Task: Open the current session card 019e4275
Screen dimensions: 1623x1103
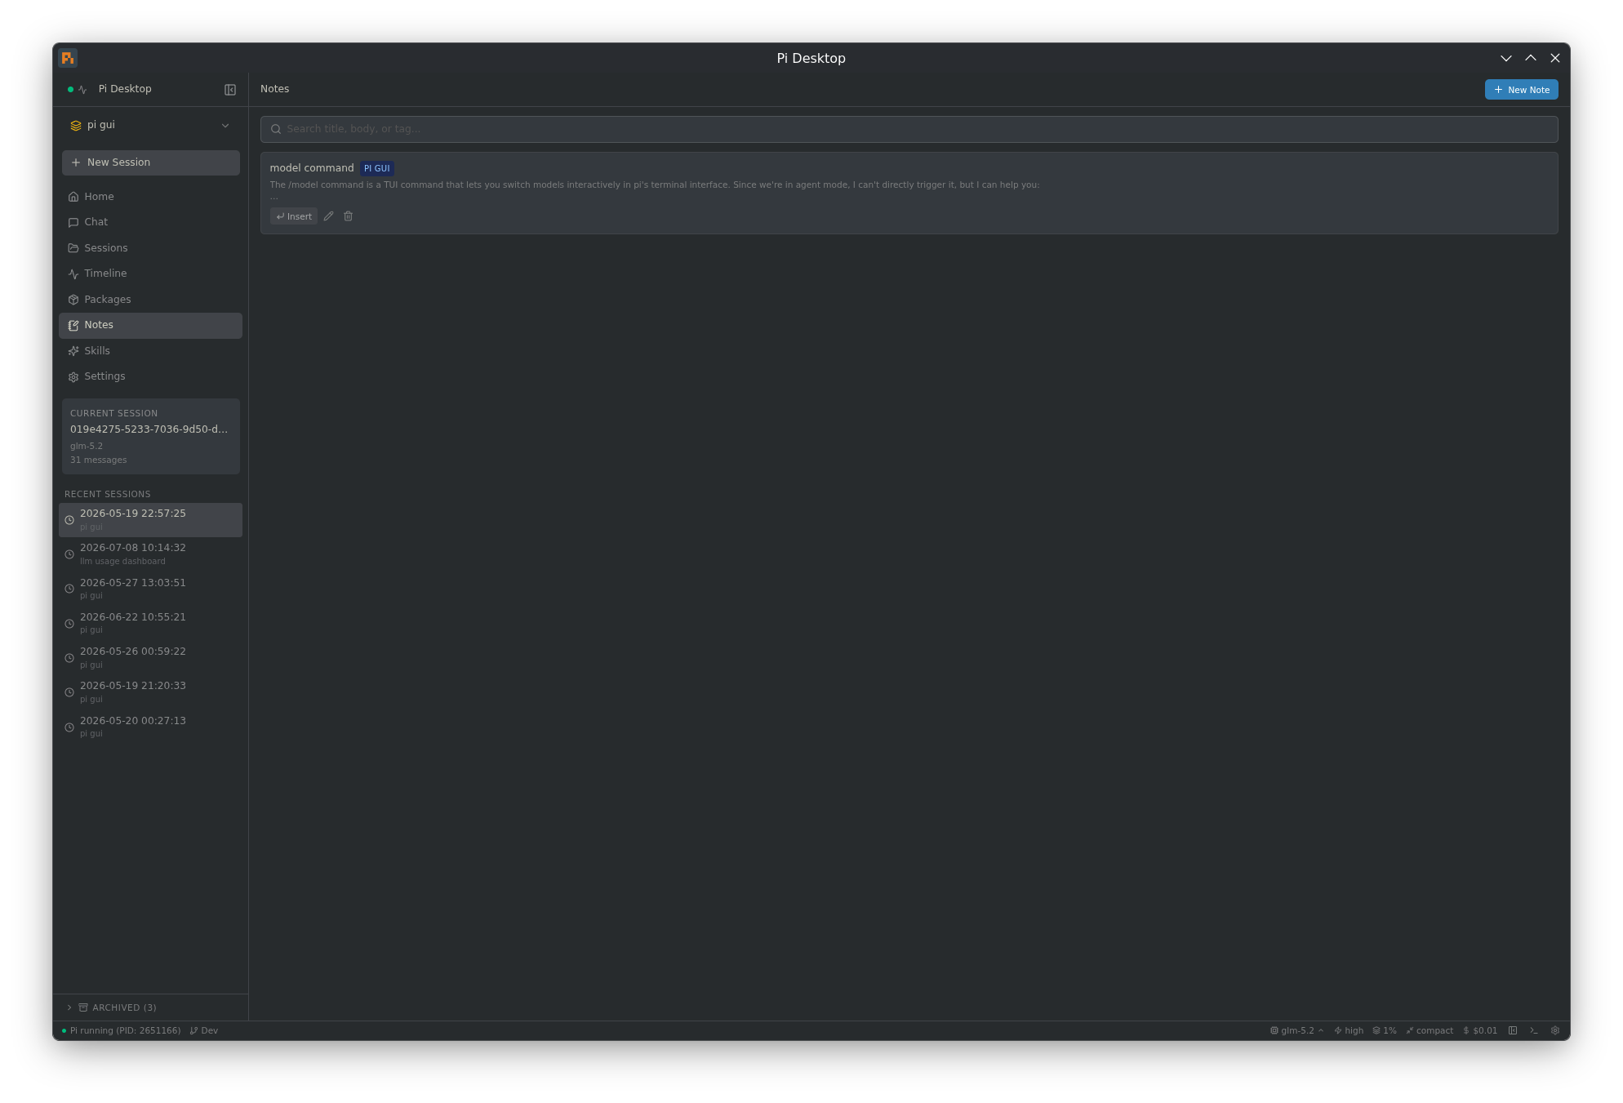Action: [150, 436]
